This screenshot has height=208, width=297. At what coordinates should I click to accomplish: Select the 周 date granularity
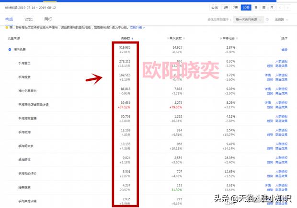tap(264, 8)
